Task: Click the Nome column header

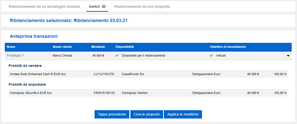Action: [11, 47]
